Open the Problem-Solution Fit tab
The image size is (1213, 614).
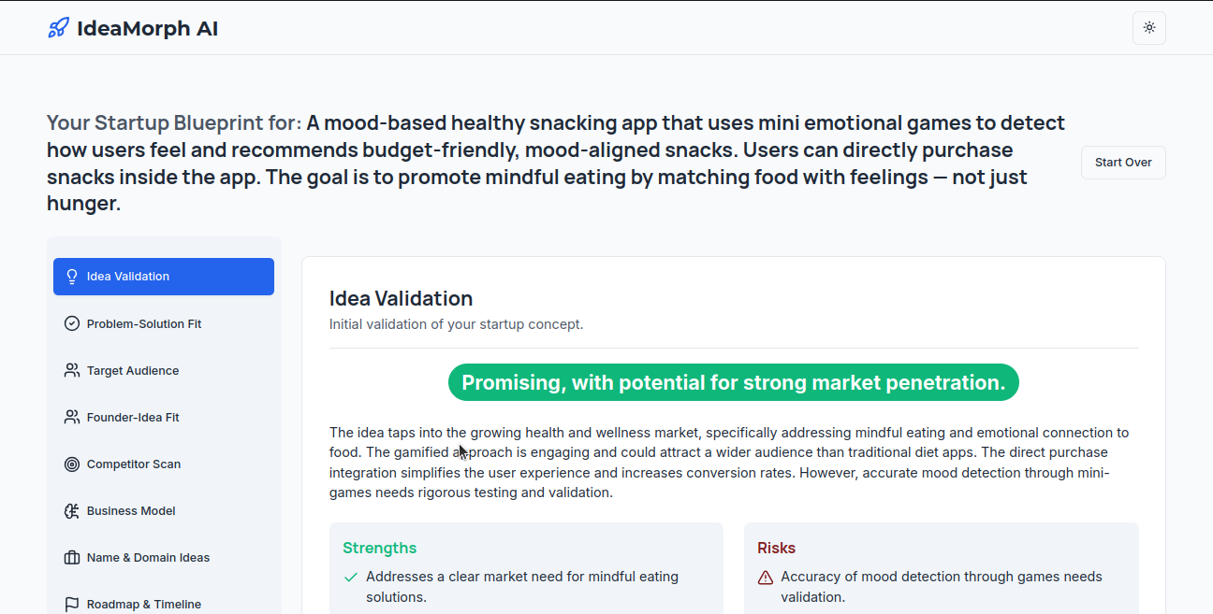pyautogui.click(x=144, y=323)
